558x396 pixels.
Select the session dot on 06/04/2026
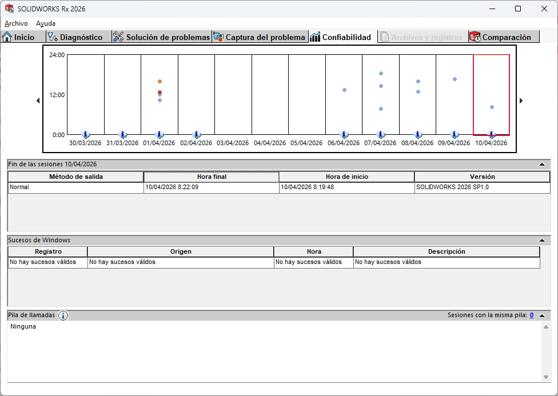coord(345,90)
